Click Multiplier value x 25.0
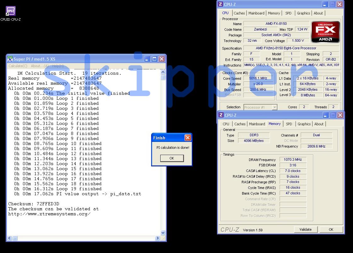This screenshot has height=253, width=353. (x=258, y=84)
